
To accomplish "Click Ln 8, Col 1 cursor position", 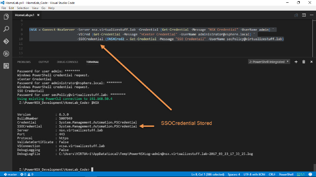I will pyautogui.click(x=208, y=174).
